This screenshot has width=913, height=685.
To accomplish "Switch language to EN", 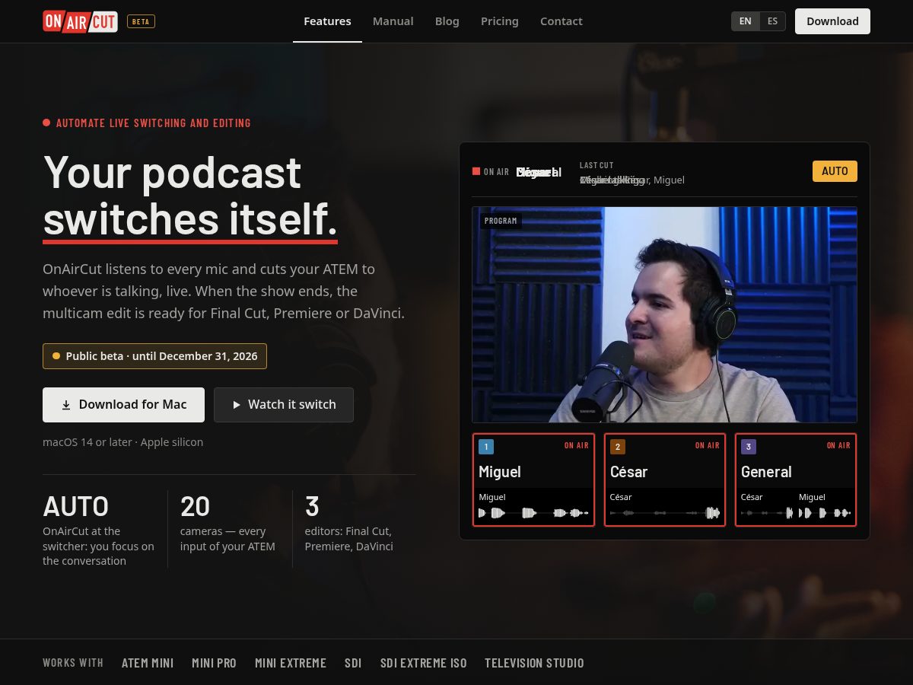I will coord(746,21).
